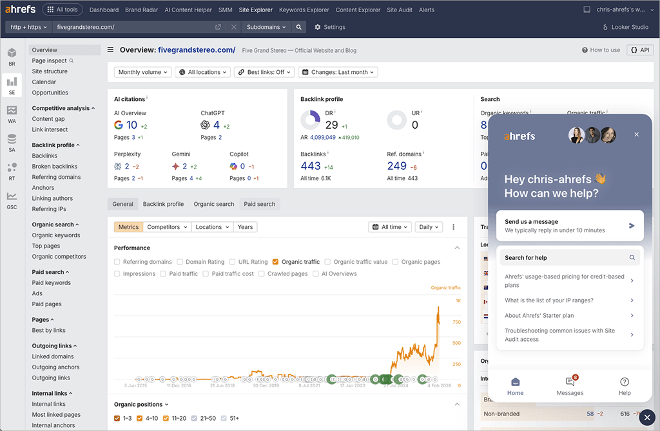
Task: Uncheck the Organic traffic checkbox
Action: [276, 262]
